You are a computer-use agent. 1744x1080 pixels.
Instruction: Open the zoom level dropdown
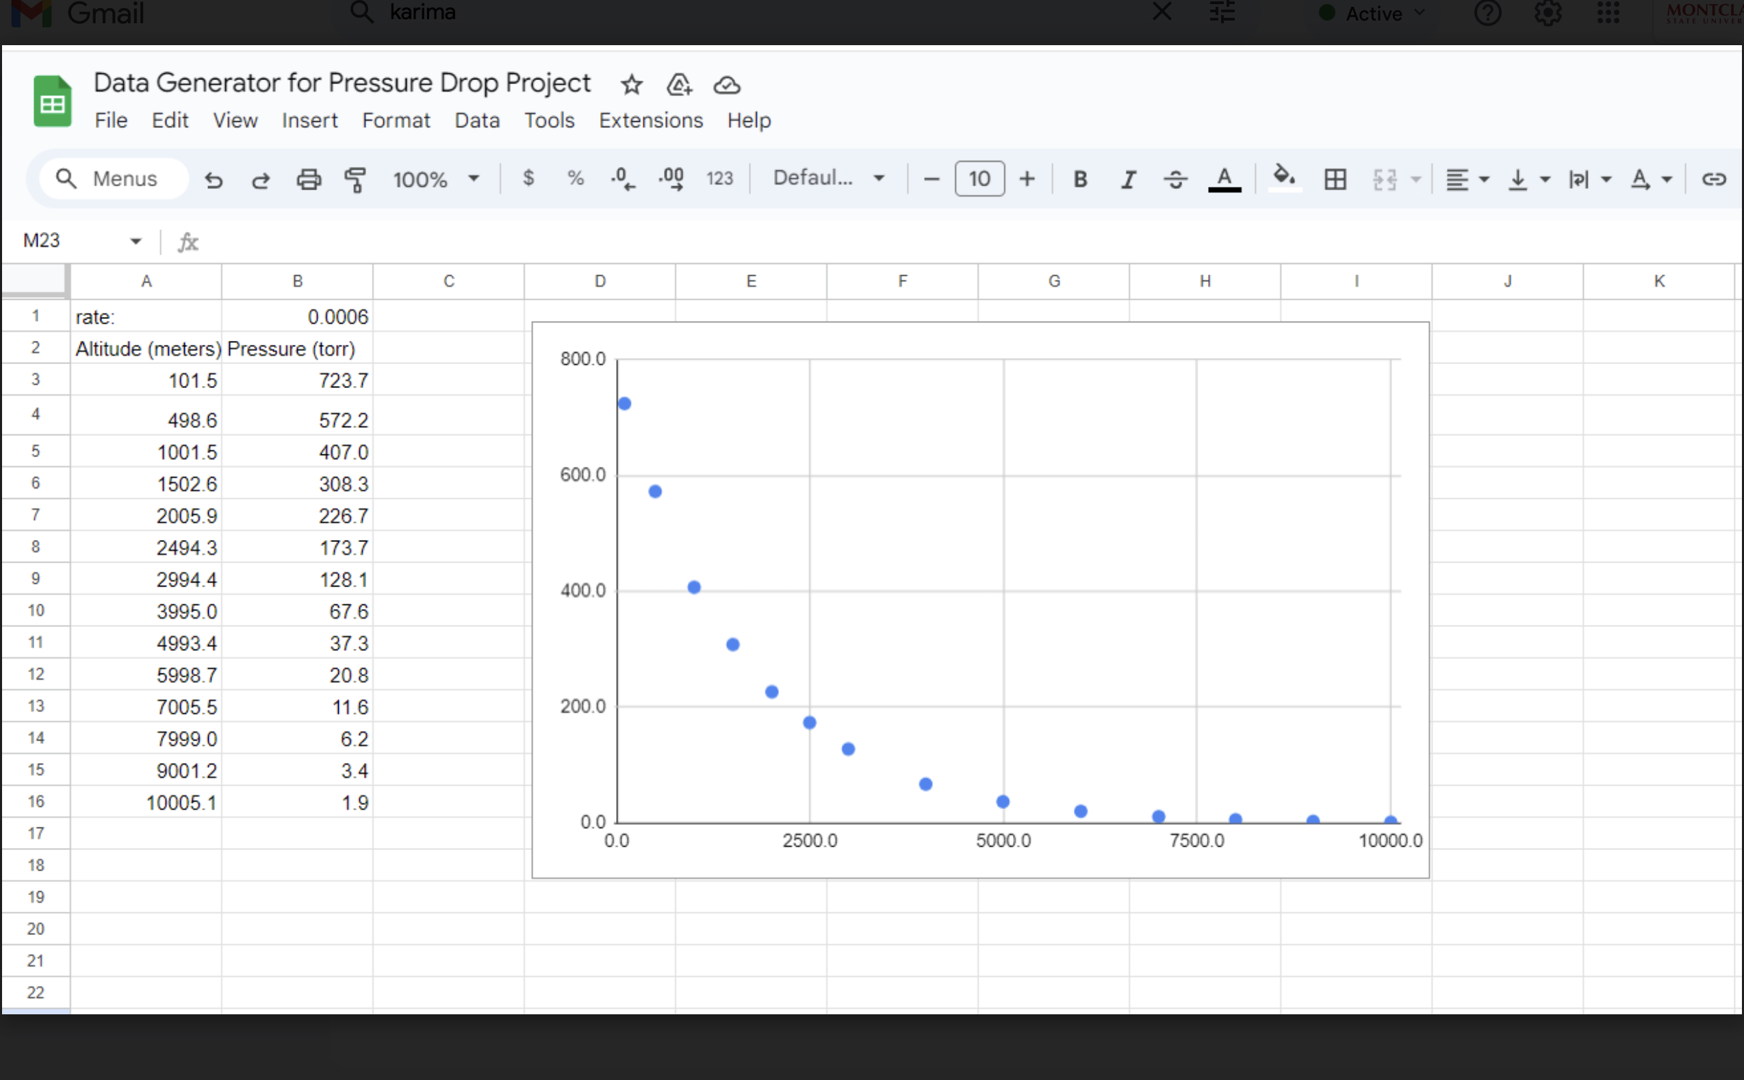click(x=437, y=179)
